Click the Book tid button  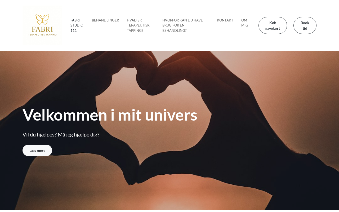(x=305, y=25)
